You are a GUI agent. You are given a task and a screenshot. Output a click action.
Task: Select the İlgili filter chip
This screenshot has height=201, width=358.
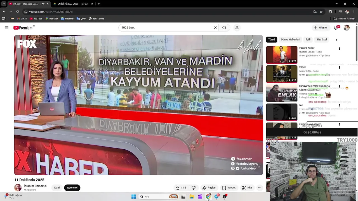tap(308, 40)
